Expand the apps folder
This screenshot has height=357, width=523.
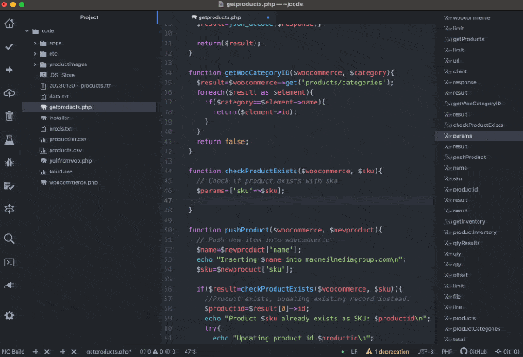pyautogui.click(x=35, y=43)
